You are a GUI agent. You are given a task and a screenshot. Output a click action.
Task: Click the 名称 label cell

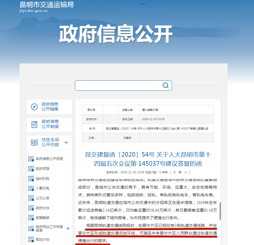click(x=93, y=129)
